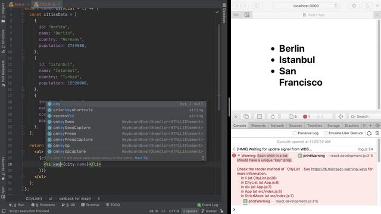
Task: Change UTF-8 file encoding
Action: coord(174,211)
